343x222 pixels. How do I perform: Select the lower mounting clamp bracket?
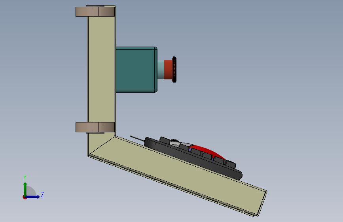(95, 127)
